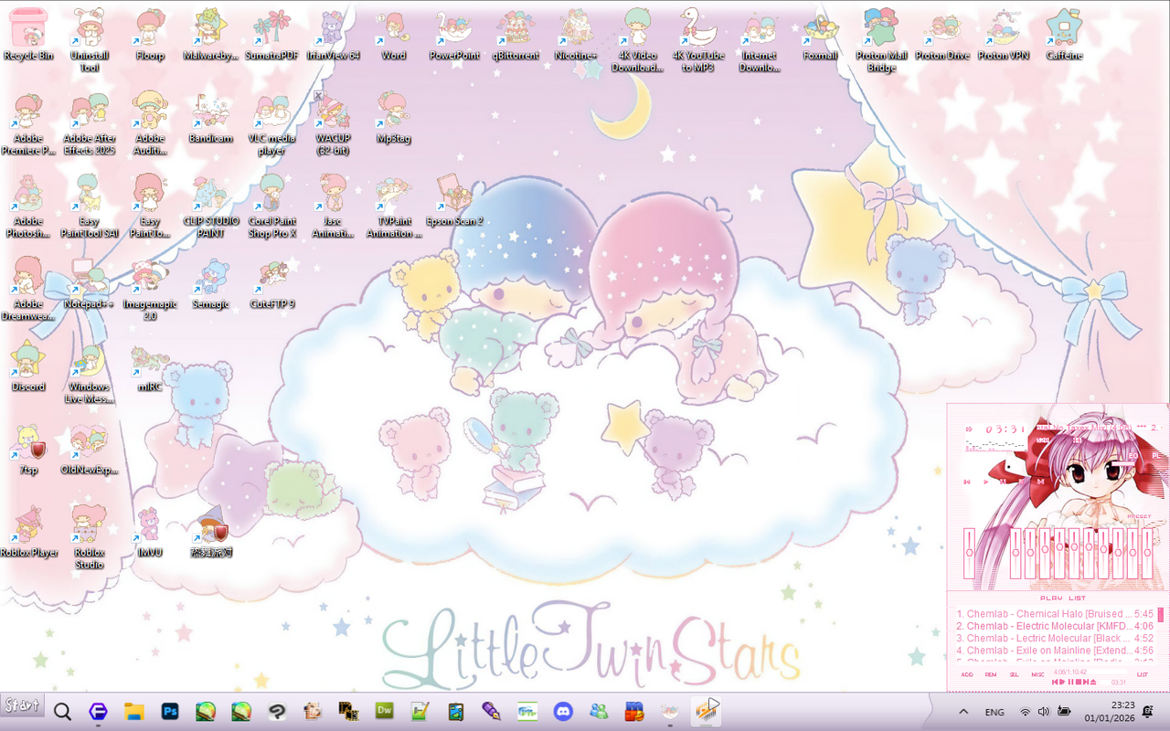1170x731 pixels.
Task: Open the playlist MISC menu
Action: pyautogui.click(x=1037, y=675)
